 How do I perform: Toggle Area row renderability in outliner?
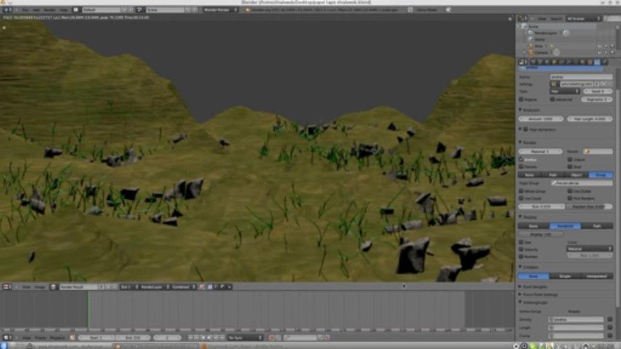(x=612, y=46)
